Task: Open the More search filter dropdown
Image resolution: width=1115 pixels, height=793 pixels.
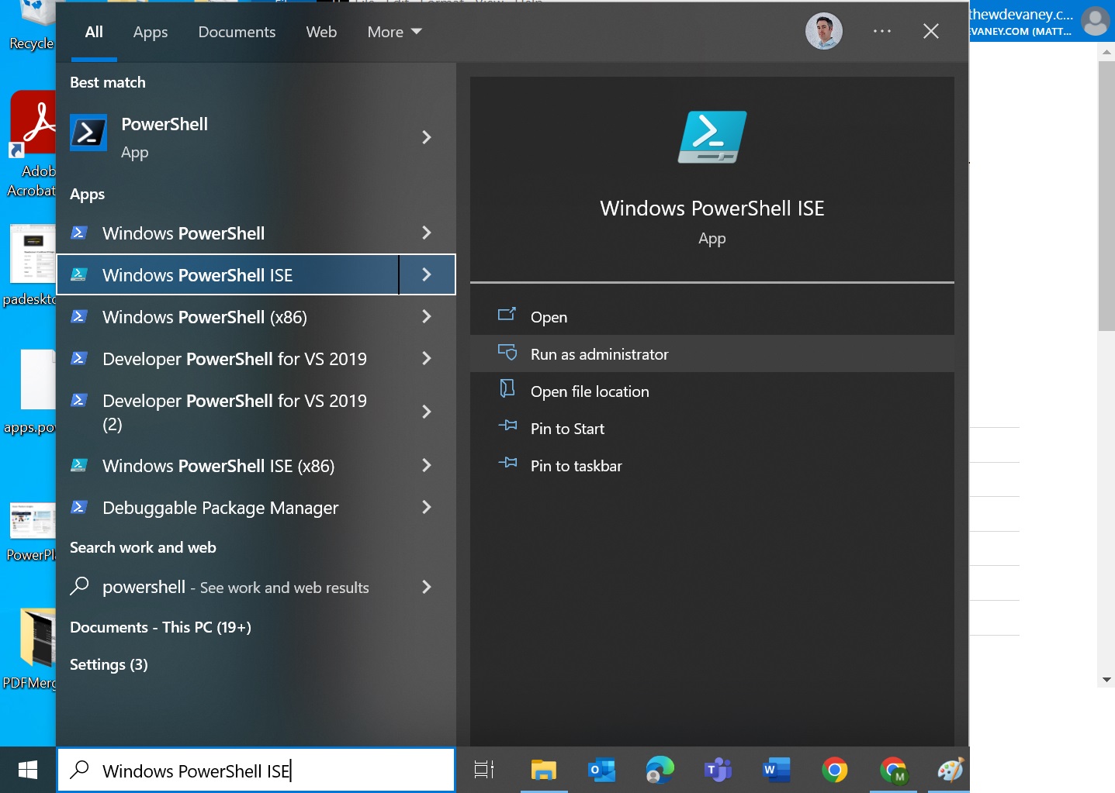Action: point(393,32)
